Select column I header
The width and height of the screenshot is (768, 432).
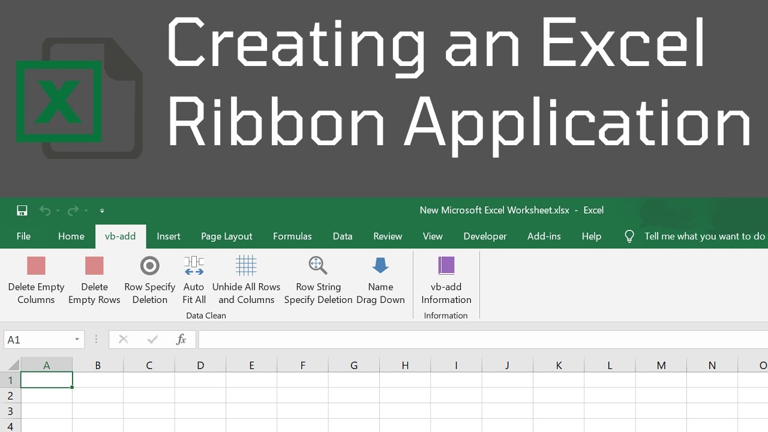(x=456, y=365)
